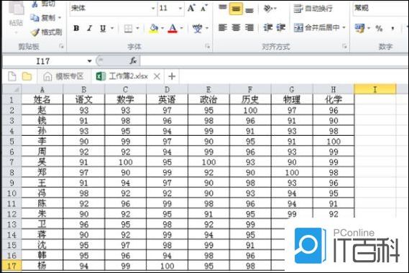
Task: Click cell with header 姓名
Action: pyautogui.click(x=42, y=99)
